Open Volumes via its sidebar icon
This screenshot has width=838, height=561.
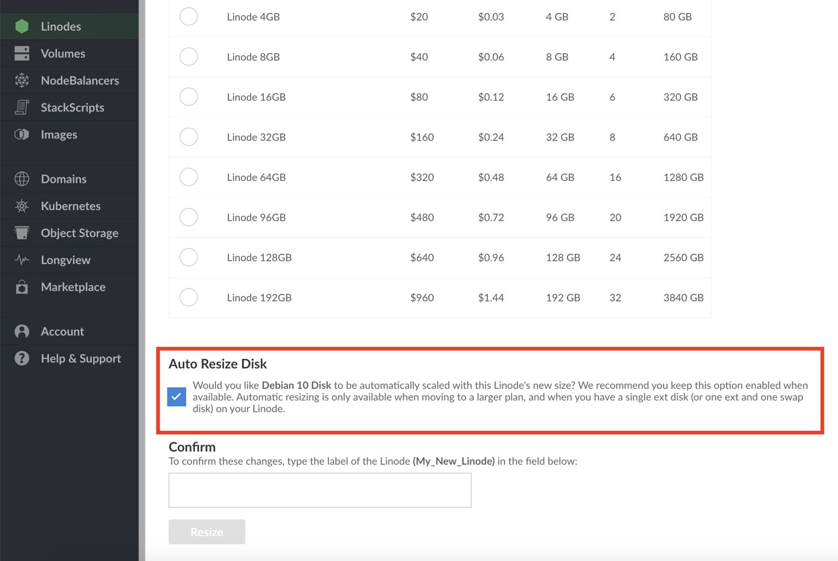[22, 53]
